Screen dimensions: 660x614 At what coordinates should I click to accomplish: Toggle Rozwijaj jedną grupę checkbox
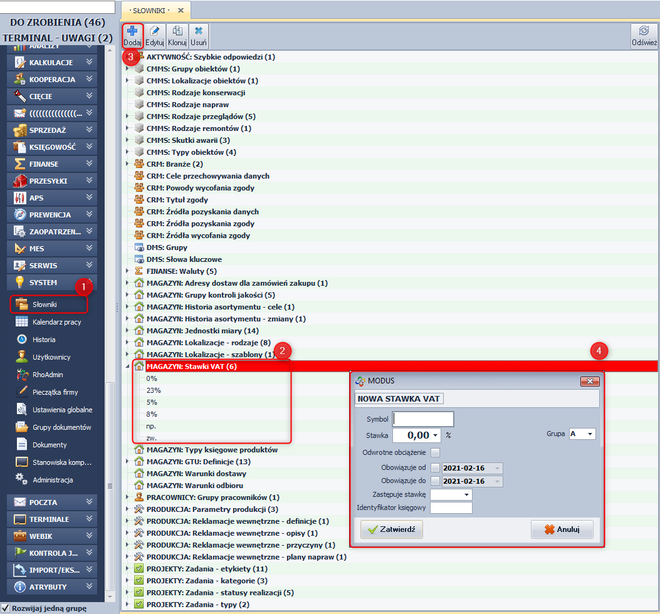coord(6,608)
